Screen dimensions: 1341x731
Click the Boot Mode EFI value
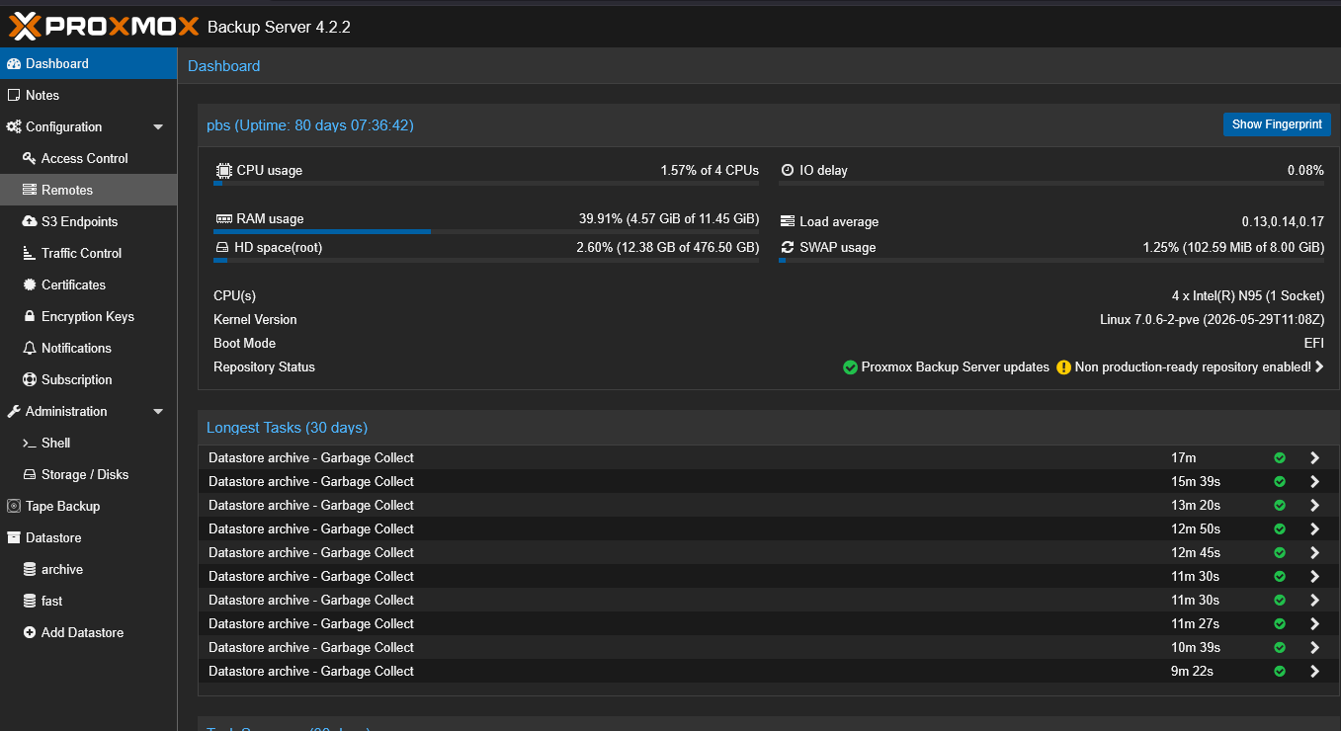(1314, 344)
